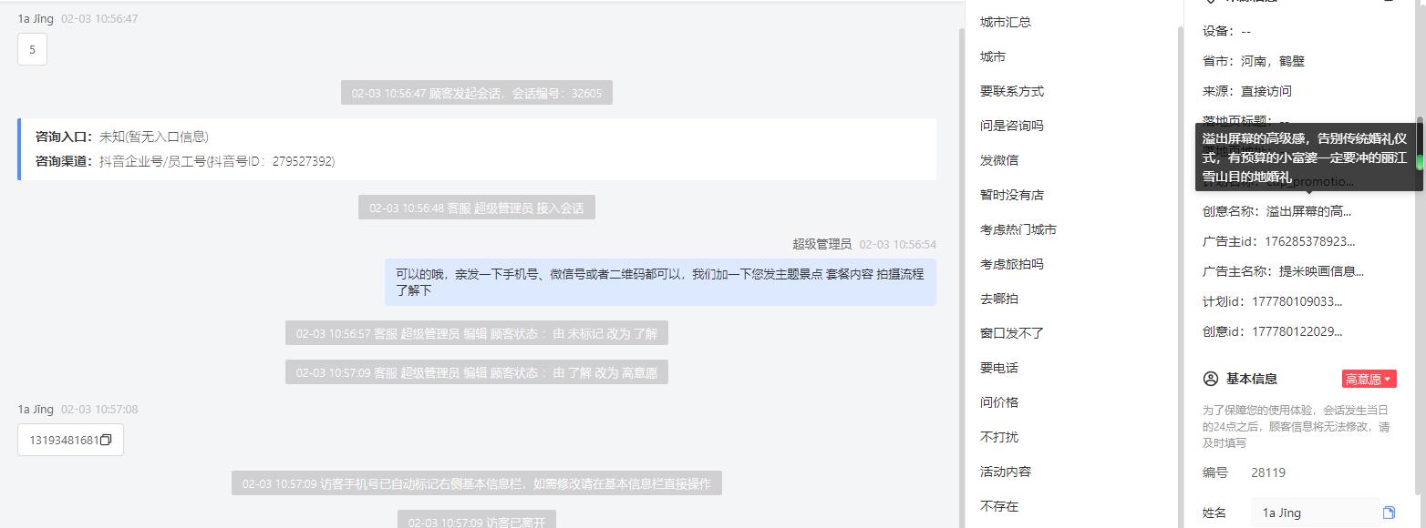
Task: Copy the phone number 13193481681
Action: (106, 441)
